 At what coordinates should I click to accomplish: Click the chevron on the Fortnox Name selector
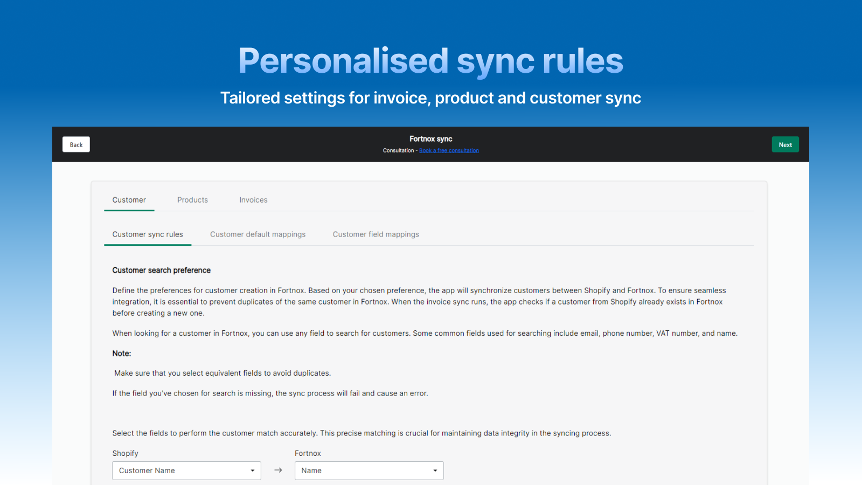coord(435,470)
